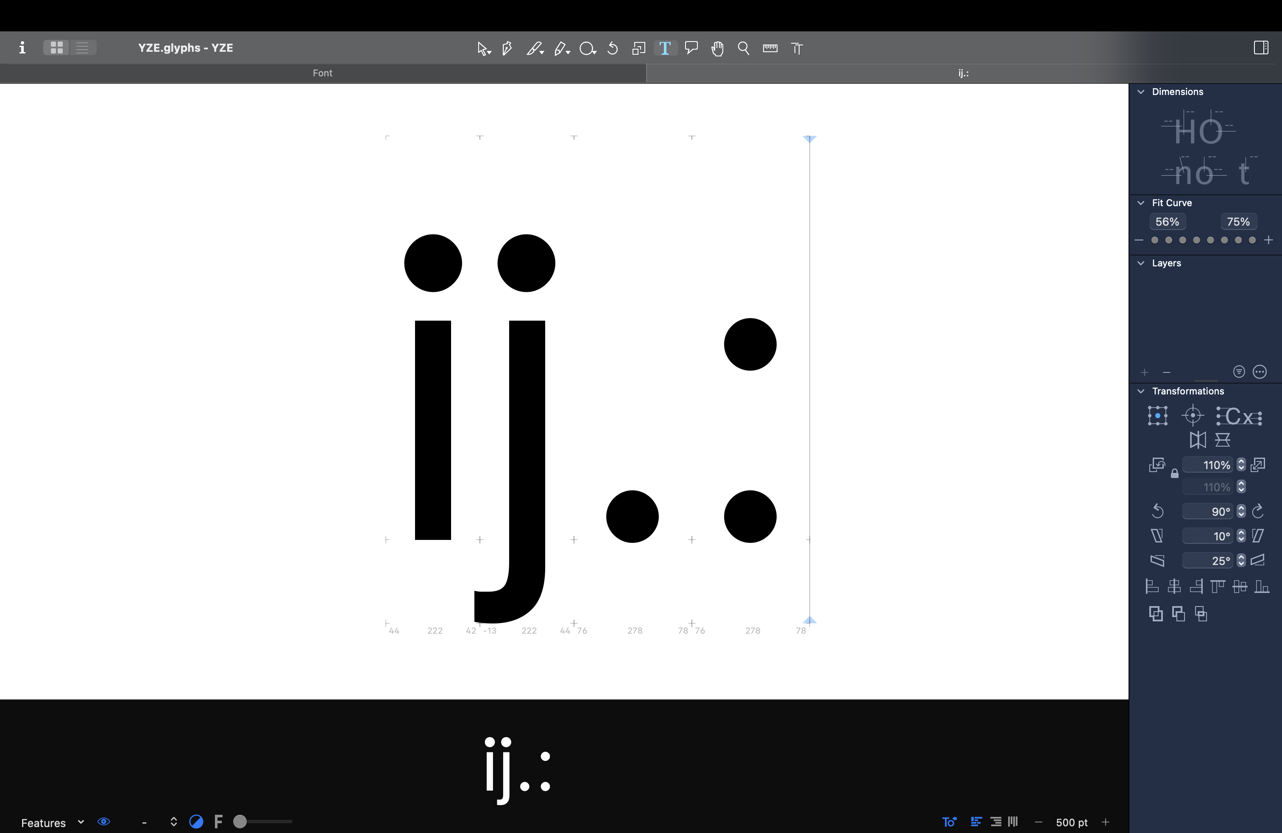Viewport: 1282px width, 833px height.
Task: Toggle black/white preview inversion
Action: click(x=197, y=822)
